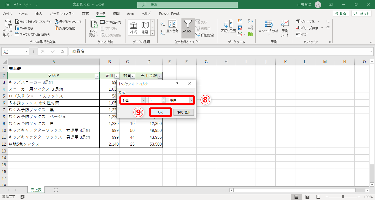The image size is (375, 200).
Task: Open the ファイル (File) tab
Action: click(7, 14)
